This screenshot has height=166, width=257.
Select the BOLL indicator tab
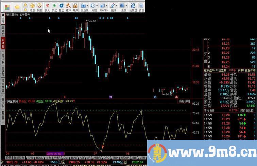pyautogui.click(x=39, y=158)
